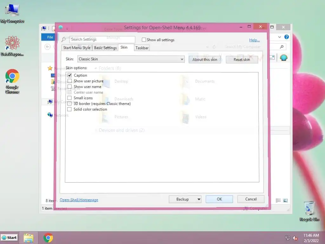Launch Google Chrome desktop shortcut
This screenshot has height=244, width=325.
(x=12, y=81)
